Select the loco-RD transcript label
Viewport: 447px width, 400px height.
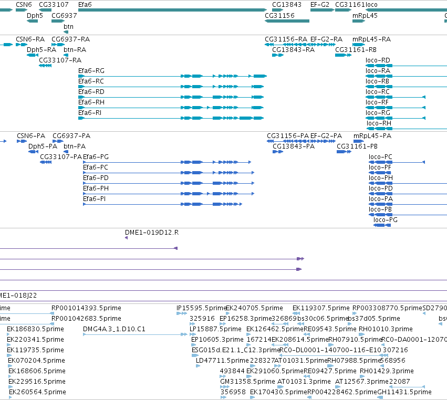(378, 60)
